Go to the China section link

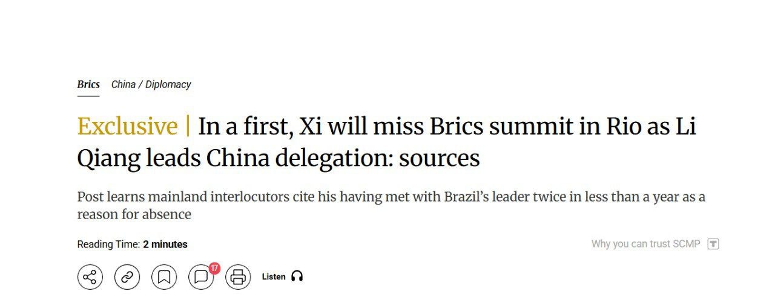(x=123, y=85)
